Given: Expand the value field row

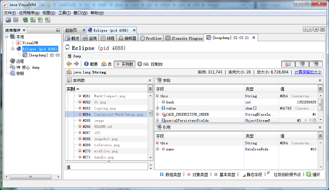Looking at the screenshot, I should 157,108.
